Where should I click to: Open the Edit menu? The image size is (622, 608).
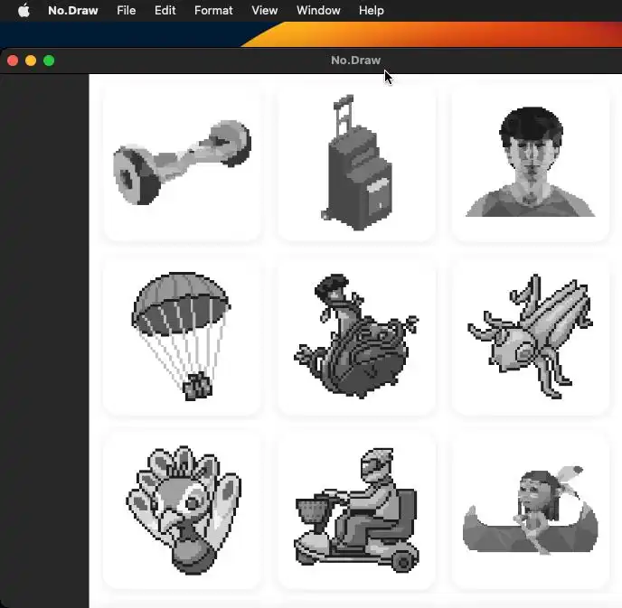(x=165, y=10)
